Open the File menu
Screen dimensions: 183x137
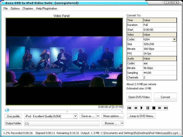[x=6, y=8]
